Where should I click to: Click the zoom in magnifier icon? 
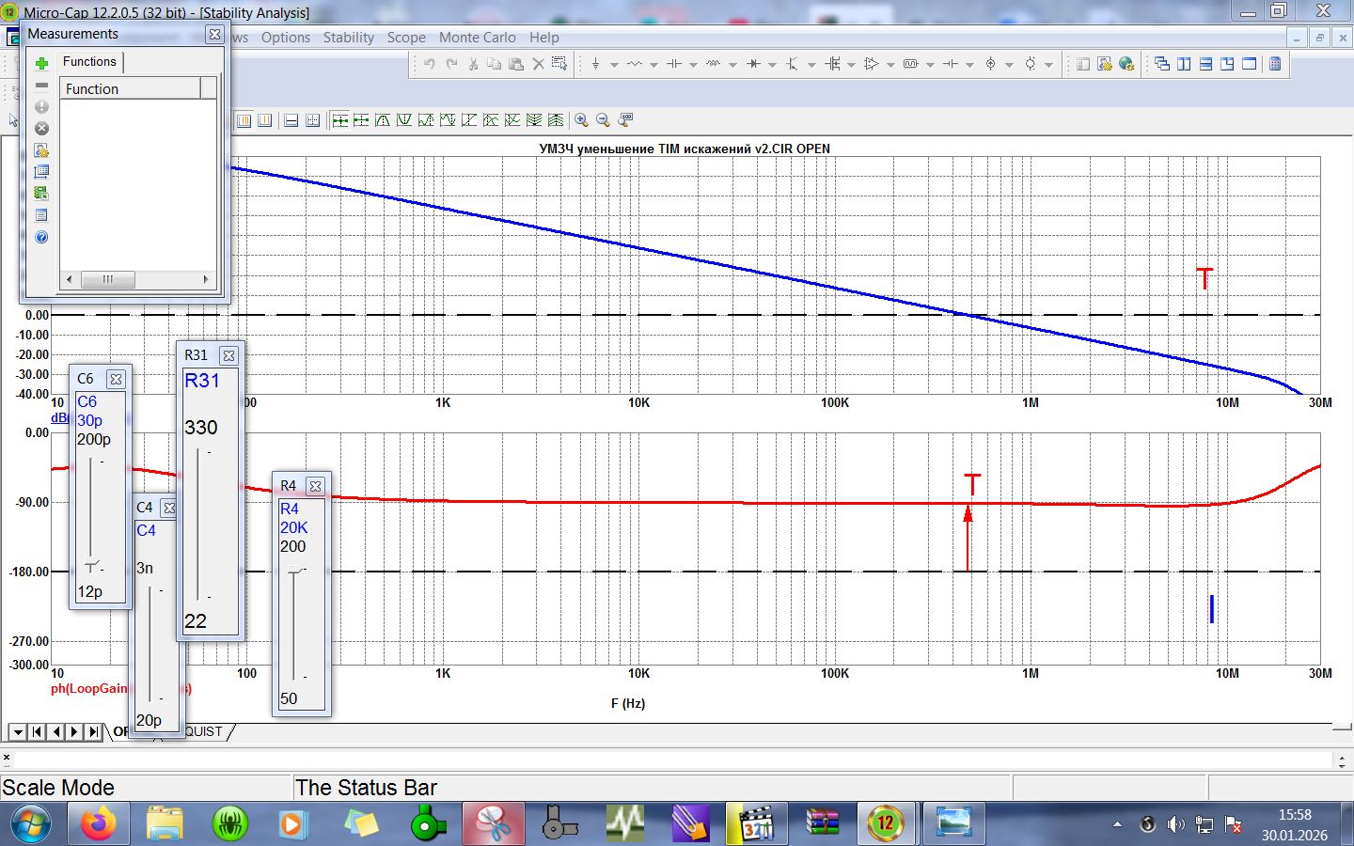[581, 120]
